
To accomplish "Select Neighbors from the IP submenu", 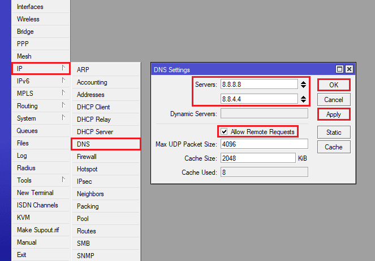I will 106,194.
